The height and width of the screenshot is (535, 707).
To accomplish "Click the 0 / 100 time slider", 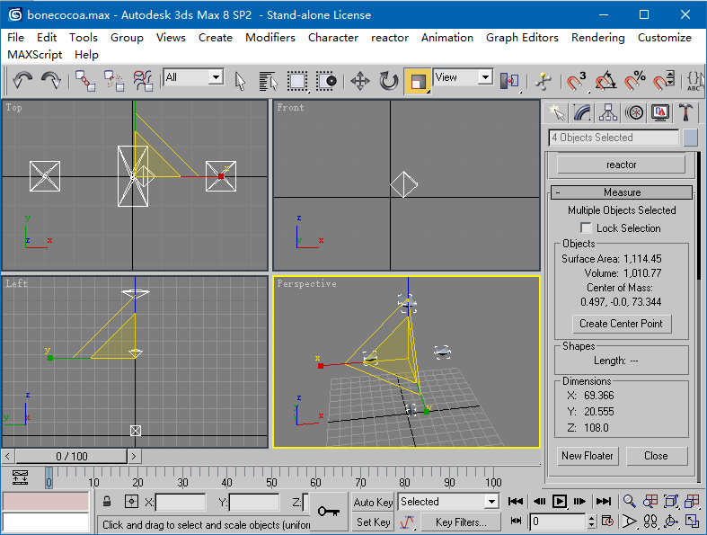I will [72, 456].
